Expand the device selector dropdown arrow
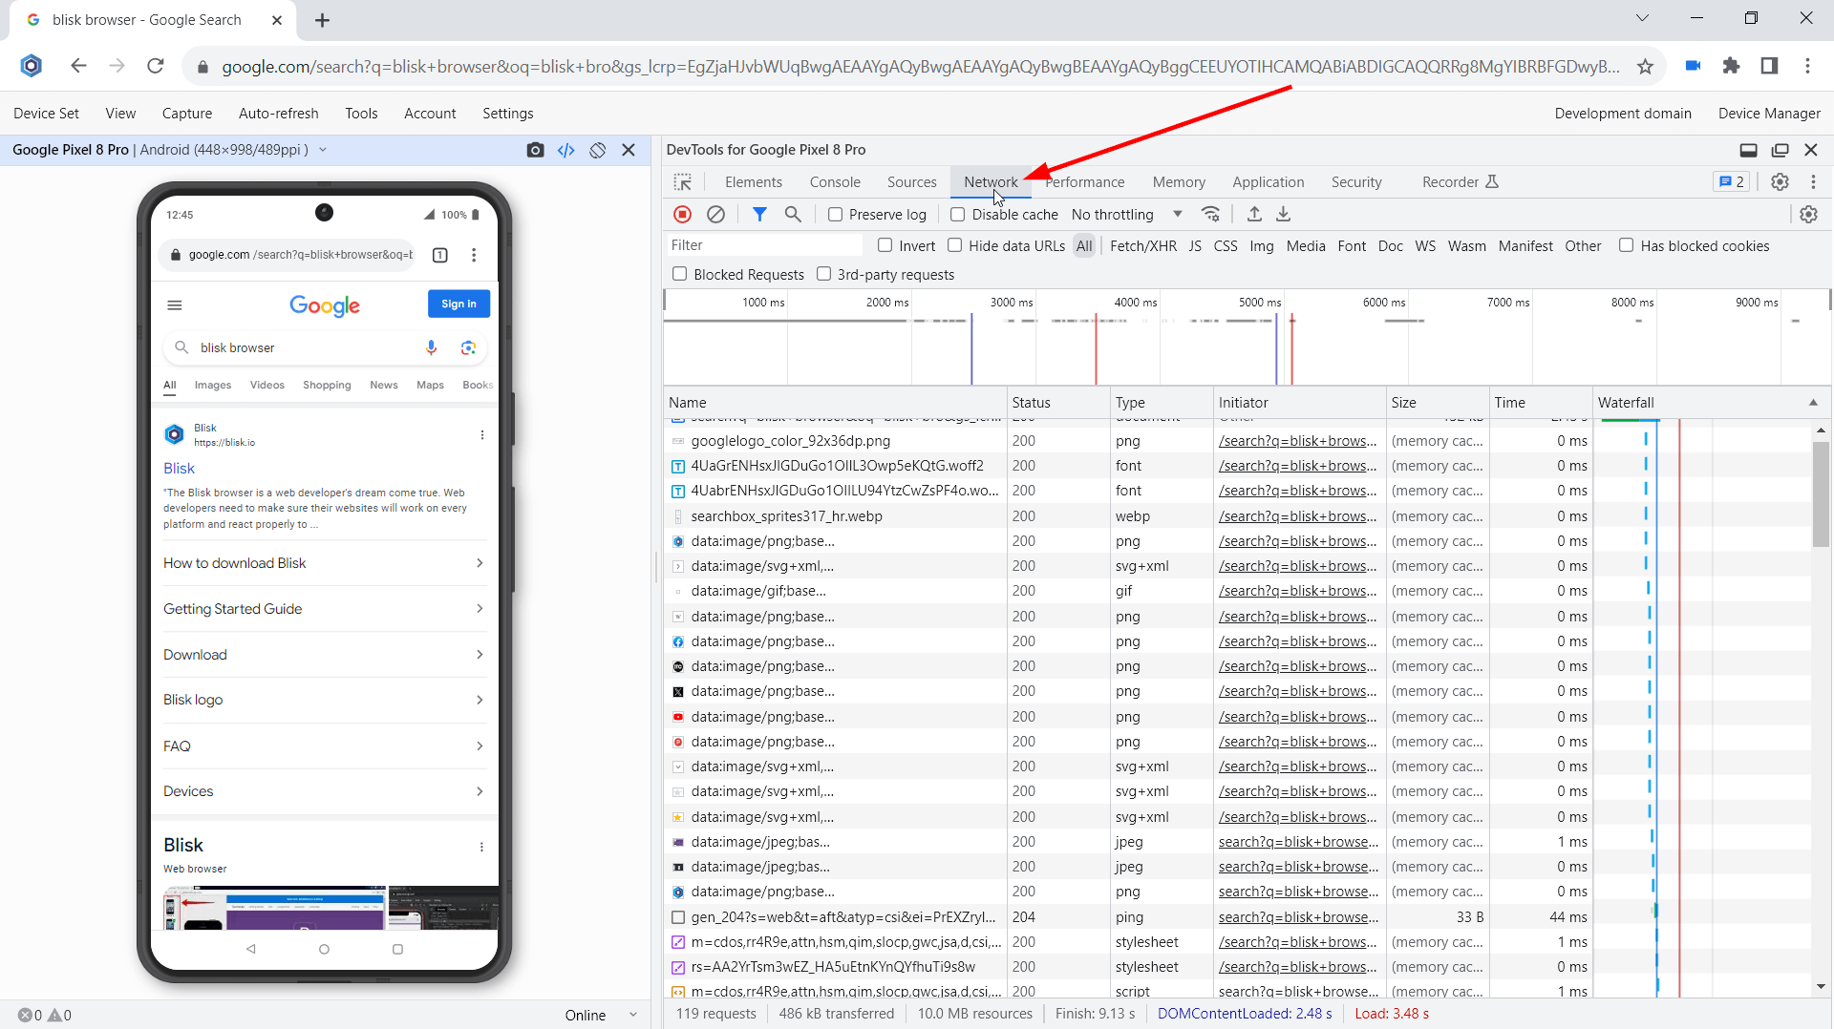The width and height of the screenshot is (1834, 1029). (323, 150)
